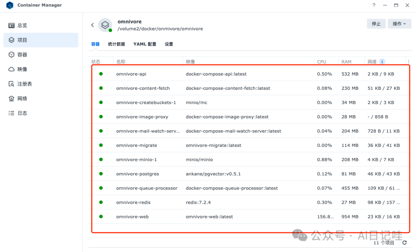Viewport: 416px width, 252px height.
Task: Select the omnivore-web container name
Action: pos(132,217)
